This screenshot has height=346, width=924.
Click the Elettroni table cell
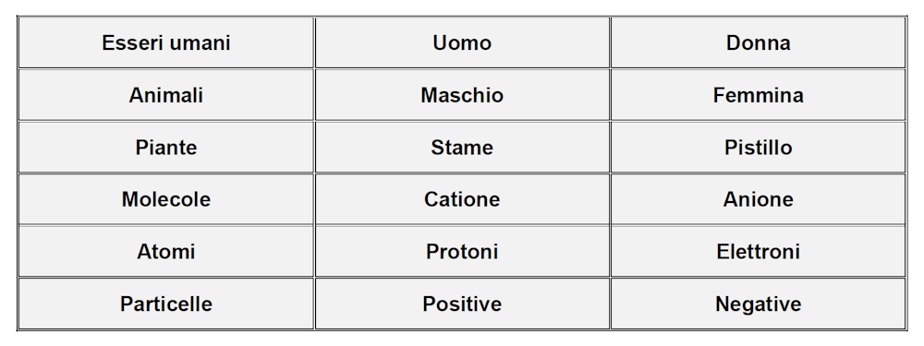pyautogui.click(x=758, y=252)
